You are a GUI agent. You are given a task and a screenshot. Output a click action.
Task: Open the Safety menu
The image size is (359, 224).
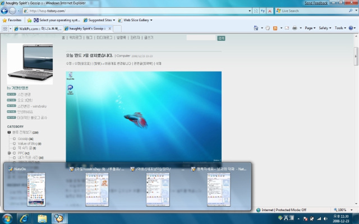(x=325, y=28)
